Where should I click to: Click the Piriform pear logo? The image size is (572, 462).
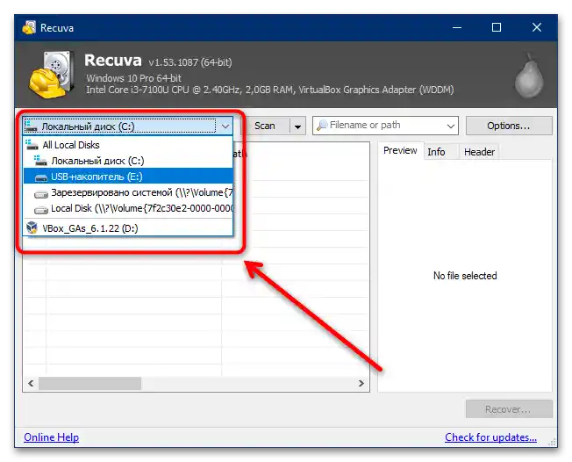pos(529,76)
